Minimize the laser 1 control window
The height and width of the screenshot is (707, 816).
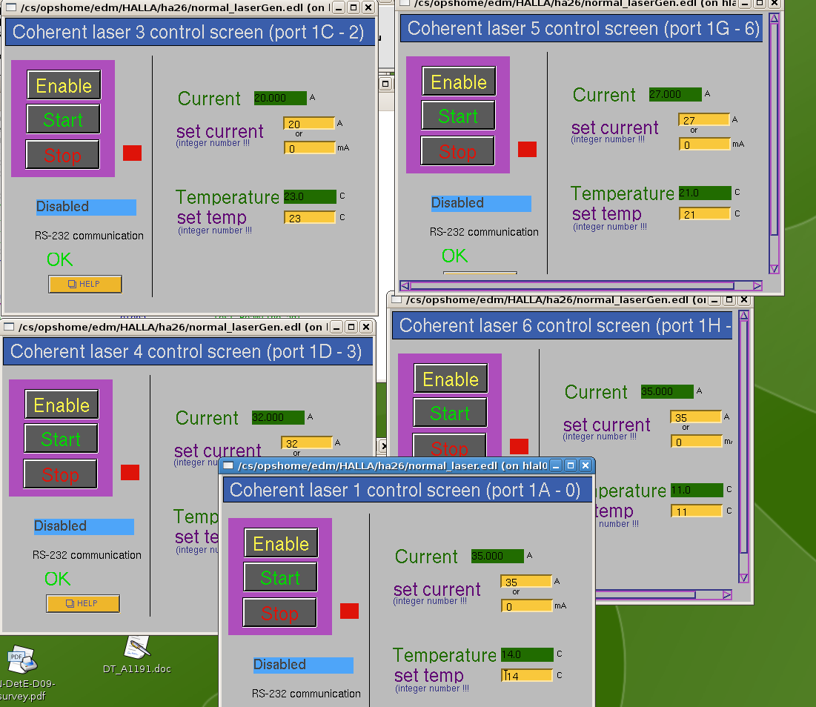point(556,465)
